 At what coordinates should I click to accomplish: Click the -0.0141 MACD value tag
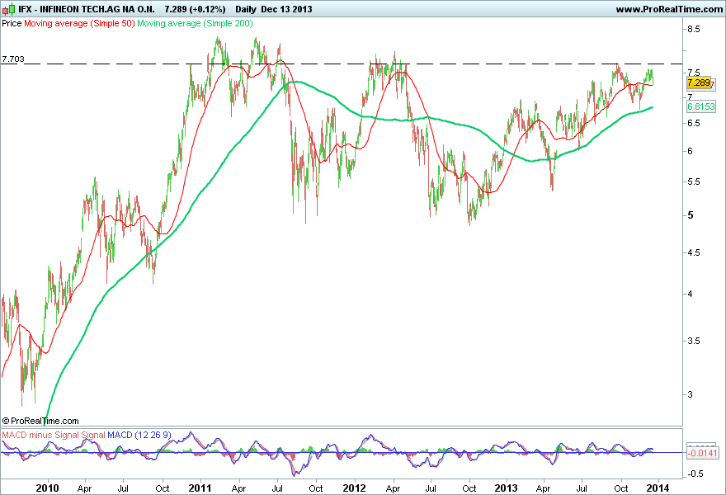tap(702, 452)
